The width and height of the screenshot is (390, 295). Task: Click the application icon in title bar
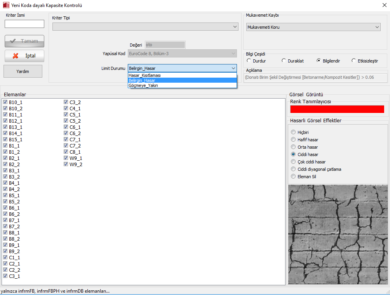tap(5, 5)
